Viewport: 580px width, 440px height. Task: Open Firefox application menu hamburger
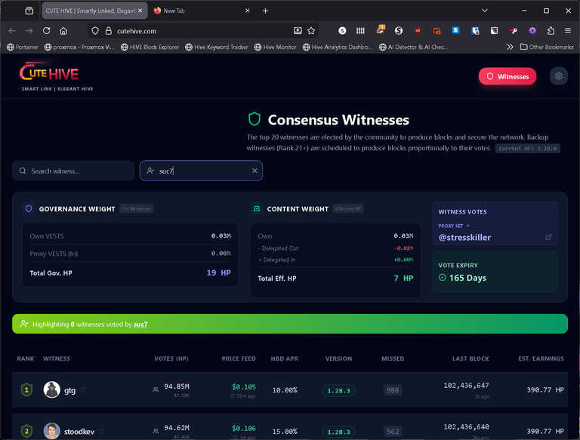click(568, 31)
